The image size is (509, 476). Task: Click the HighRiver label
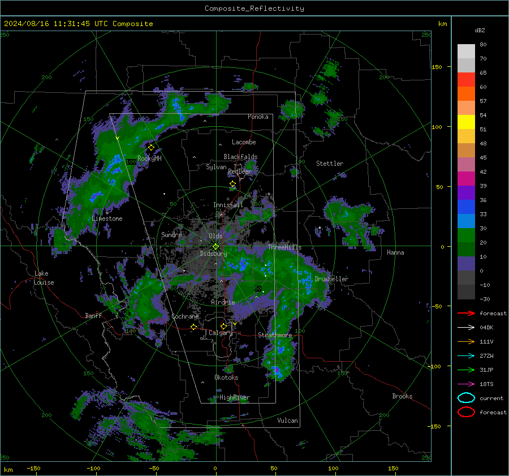coord(235,397)
